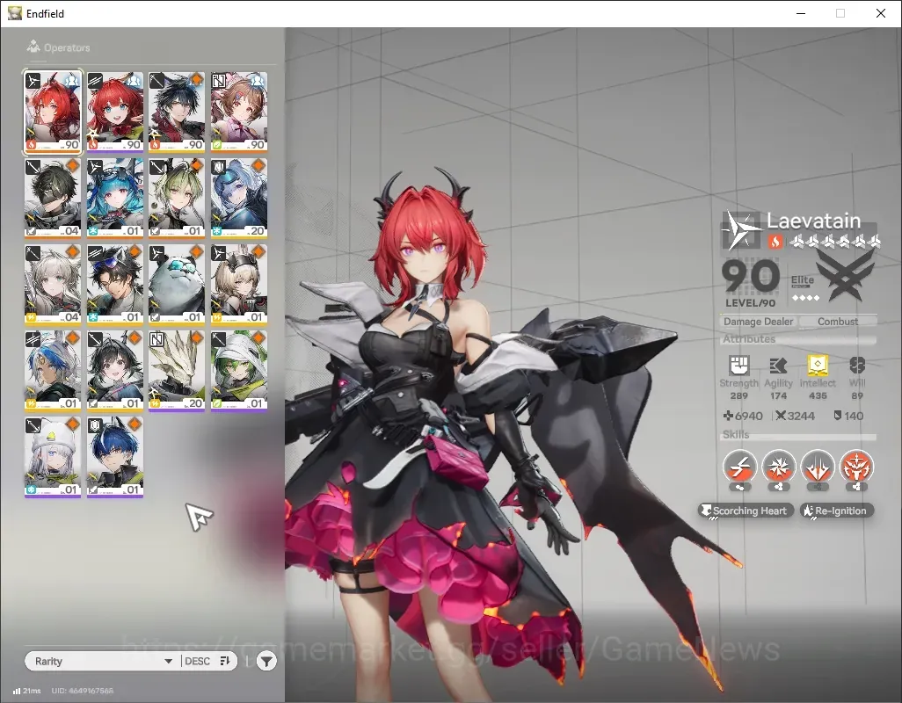
Task: Open the second burst-star skill icon
Action: coord(779,467)
